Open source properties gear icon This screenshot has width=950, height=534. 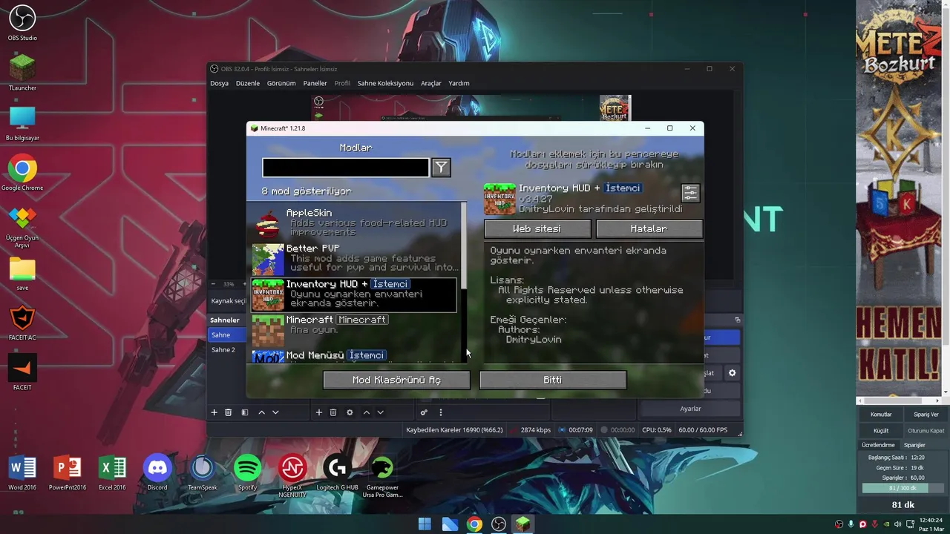[x=350, y=412]
